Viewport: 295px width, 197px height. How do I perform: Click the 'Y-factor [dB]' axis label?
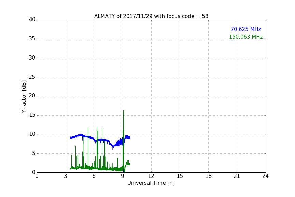pos(24,96)
